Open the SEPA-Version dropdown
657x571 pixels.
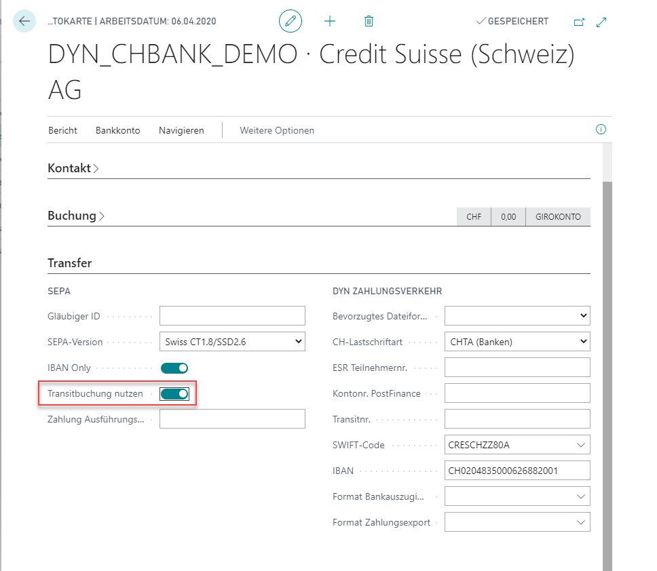click(x=232, y=342)
